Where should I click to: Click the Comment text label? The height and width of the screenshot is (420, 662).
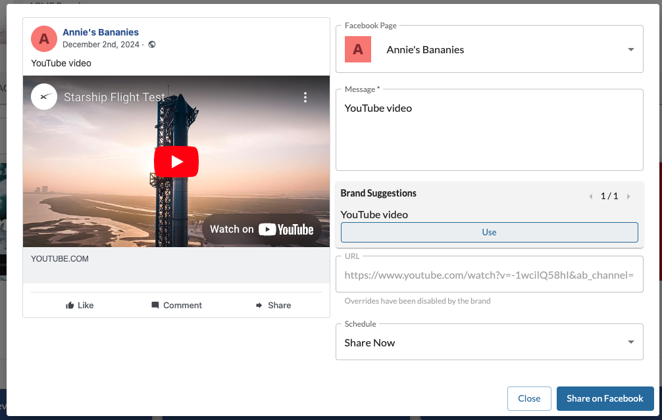coord(182,305)
